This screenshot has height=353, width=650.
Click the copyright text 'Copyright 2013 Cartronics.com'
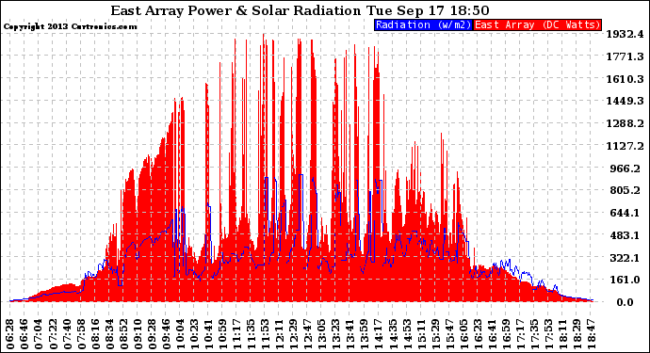pyautogui.click(x=70, y=26)
